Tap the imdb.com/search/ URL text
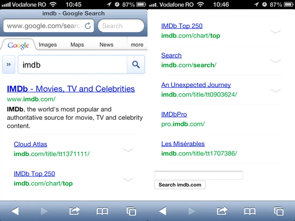 189,65
